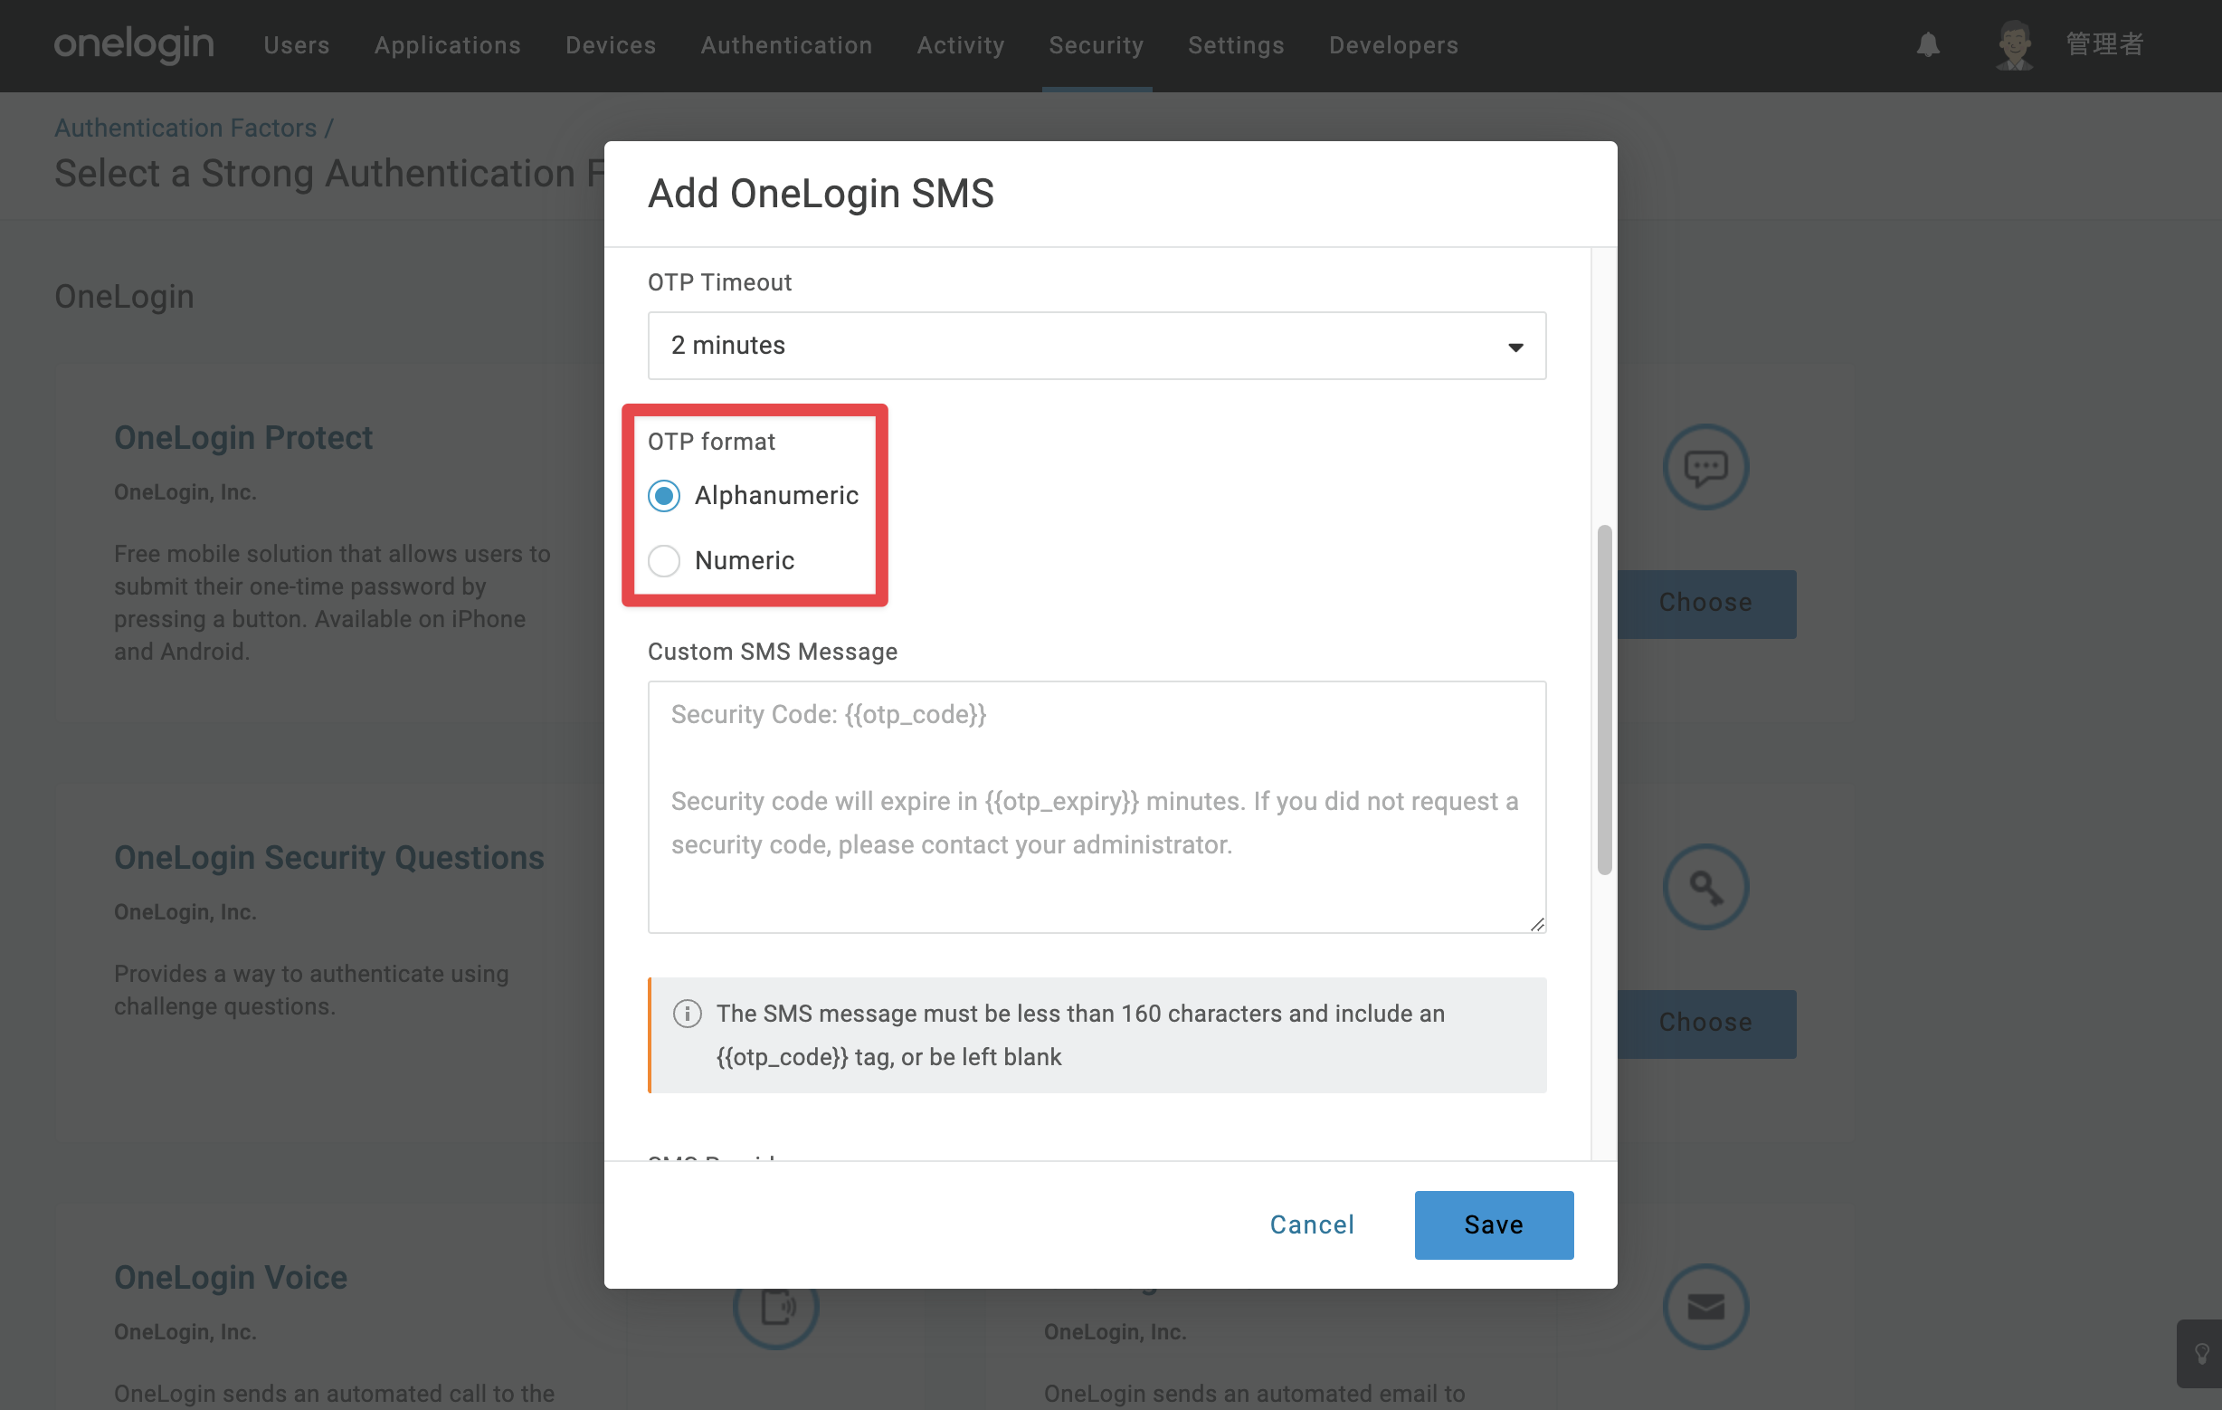The height and width of the screenshot is (1410, 2222).
Task: Go to Authentication Factors breadcrumb
Action: [185, 128]
